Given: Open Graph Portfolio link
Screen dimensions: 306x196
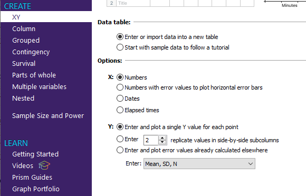Looking at the screenshot, I should pyautogui.click(x=36, y=189).
